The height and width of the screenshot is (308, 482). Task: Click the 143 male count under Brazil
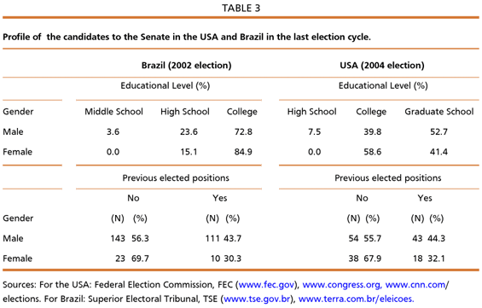click(118, 239)
